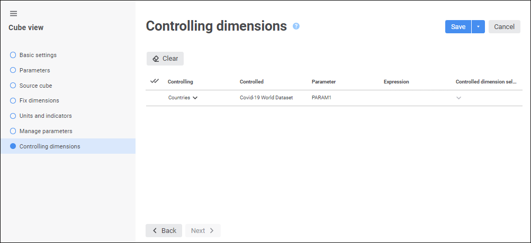Screen dimensions: 531x243
Task: Clear the controlling dimensions list
Action: pos(165,59)
